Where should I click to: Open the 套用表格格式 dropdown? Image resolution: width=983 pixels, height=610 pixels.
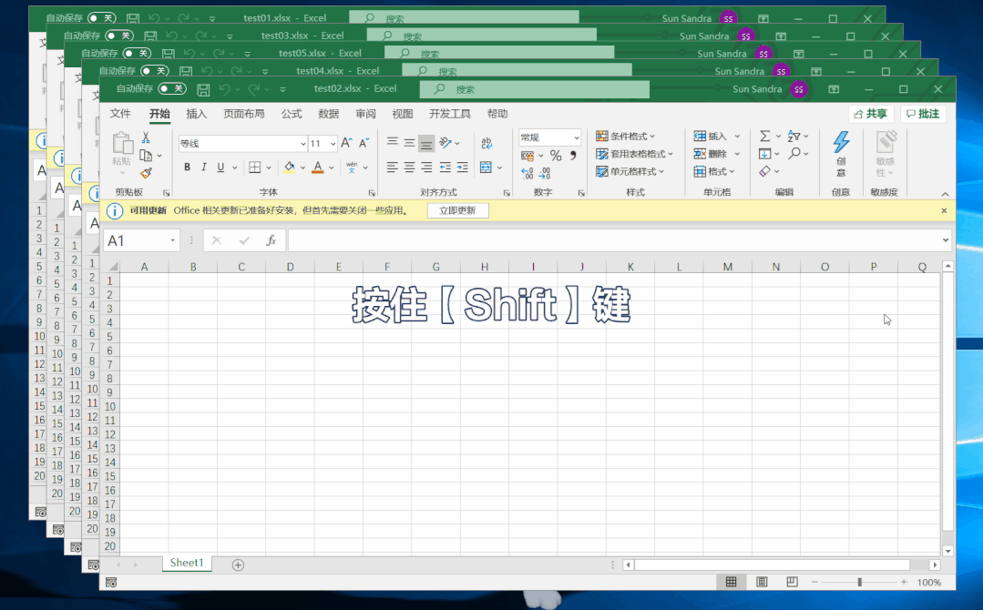tap(634, 154)
